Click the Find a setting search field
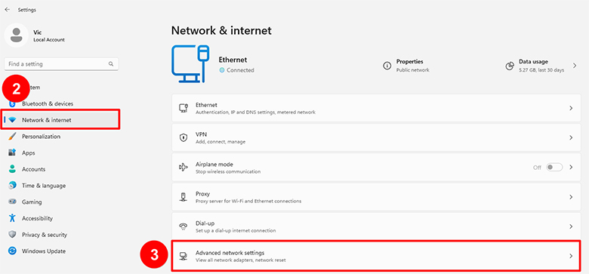The image size is (589, 274). pyautogui.click(x=61, y=64)
